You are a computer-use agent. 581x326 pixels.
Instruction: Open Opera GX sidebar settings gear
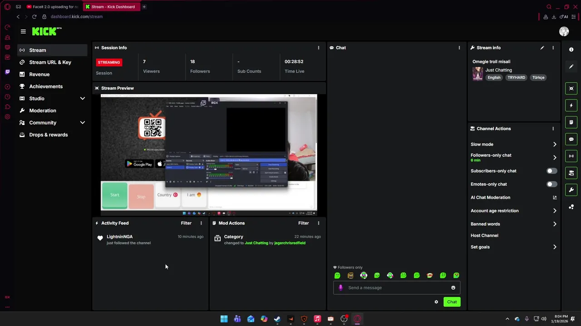[x=7, y=117]
